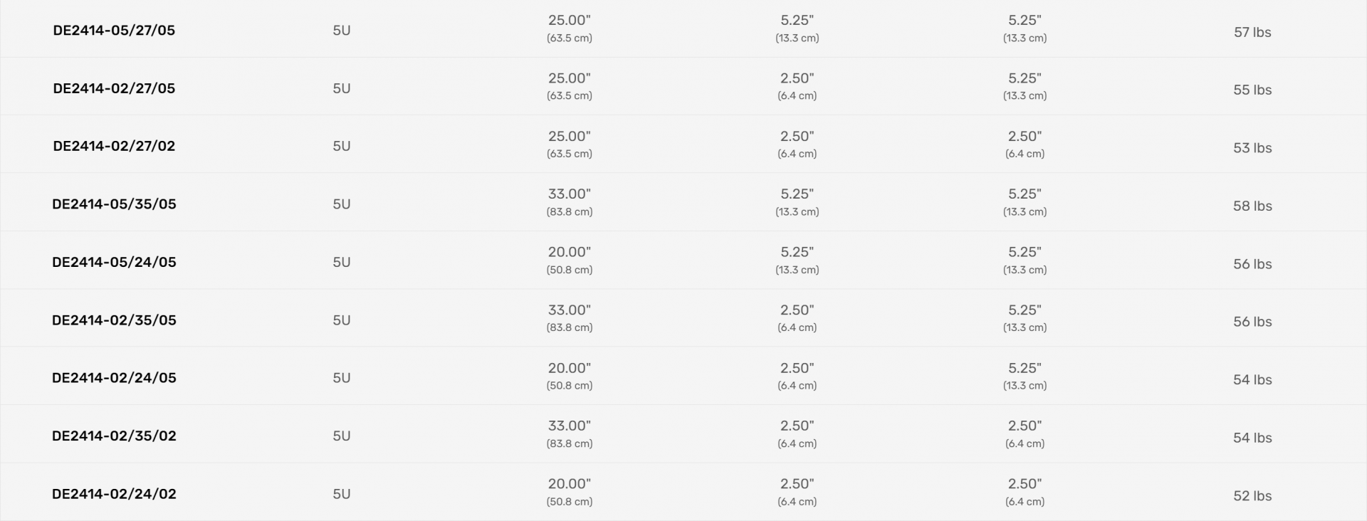Select 25.00" value in DE2414-02/27/02 row
The image size is (1367, 521).
[x=569, y=137]
